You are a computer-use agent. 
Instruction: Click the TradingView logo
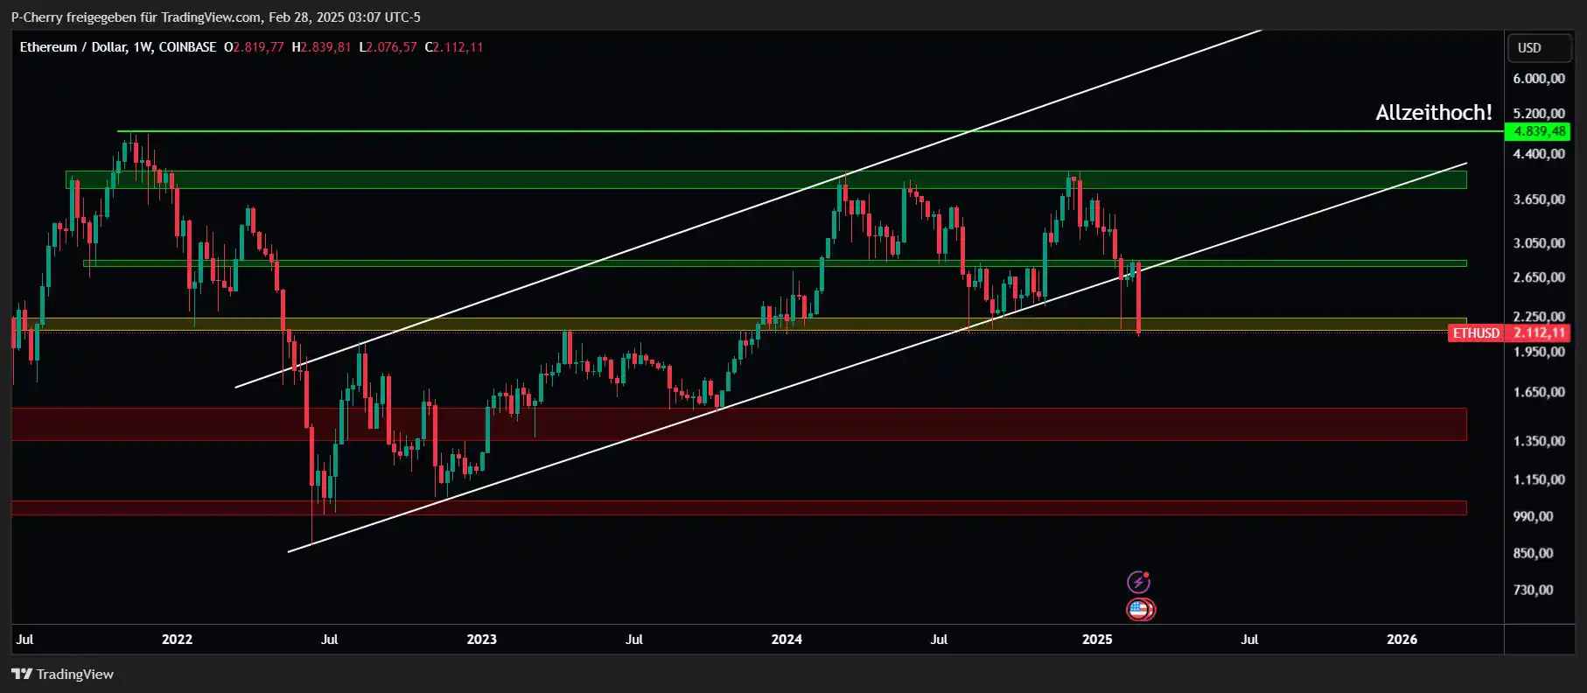coord(62,674)
